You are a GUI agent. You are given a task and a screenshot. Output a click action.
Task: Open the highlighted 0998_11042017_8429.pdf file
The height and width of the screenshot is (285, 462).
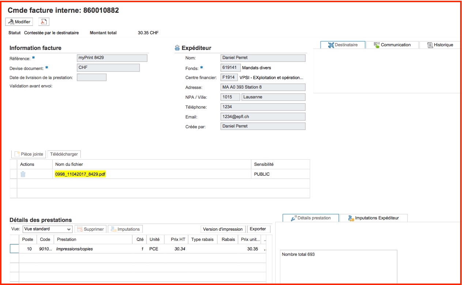coord(80,174)
